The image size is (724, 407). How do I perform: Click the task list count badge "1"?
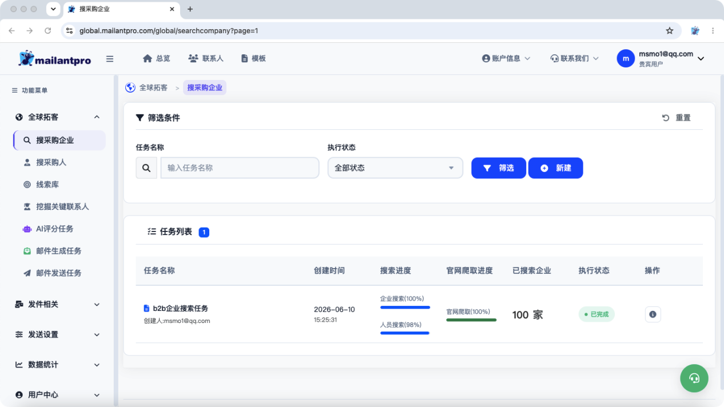tap(204, 232)
